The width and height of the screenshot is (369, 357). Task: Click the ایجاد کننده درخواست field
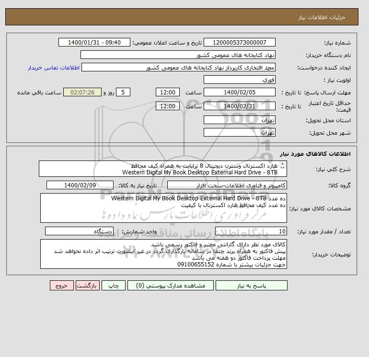[178, 68]
